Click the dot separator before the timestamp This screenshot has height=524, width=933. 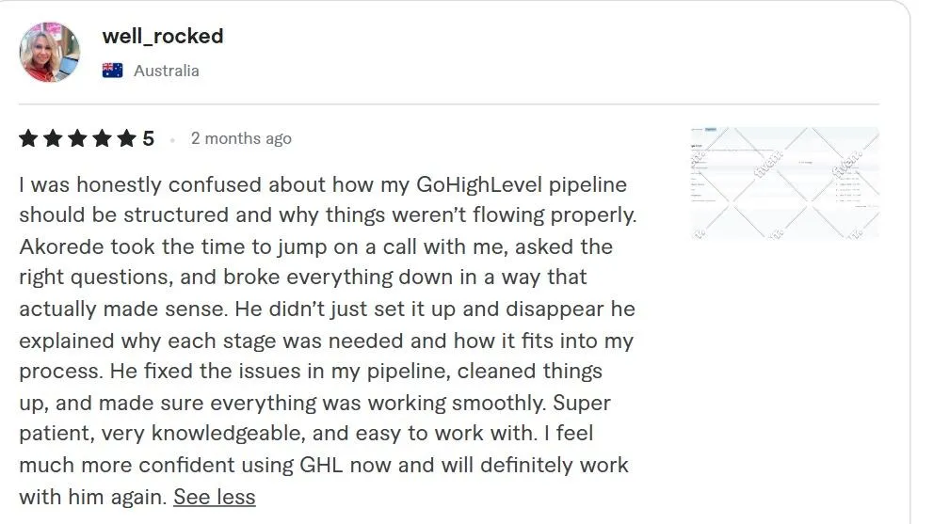coord(172,139)
